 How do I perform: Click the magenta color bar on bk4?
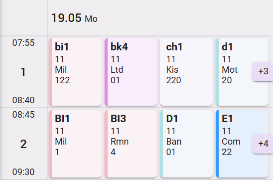coord(106,72)
